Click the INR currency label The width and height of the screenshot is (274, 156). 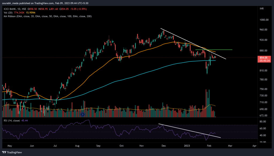click(x=262, y=9)
